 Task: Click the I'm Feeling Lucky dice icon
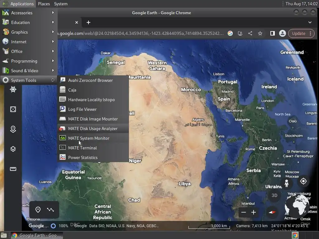pos(13,109)
